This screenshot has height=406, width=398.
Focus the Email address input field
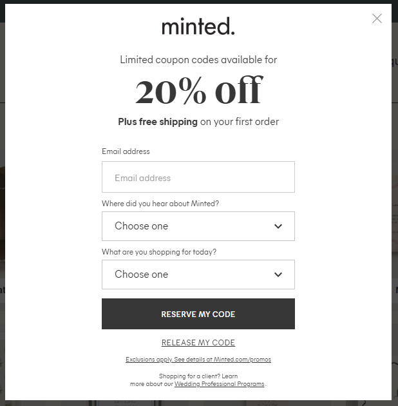click(198, 177)
